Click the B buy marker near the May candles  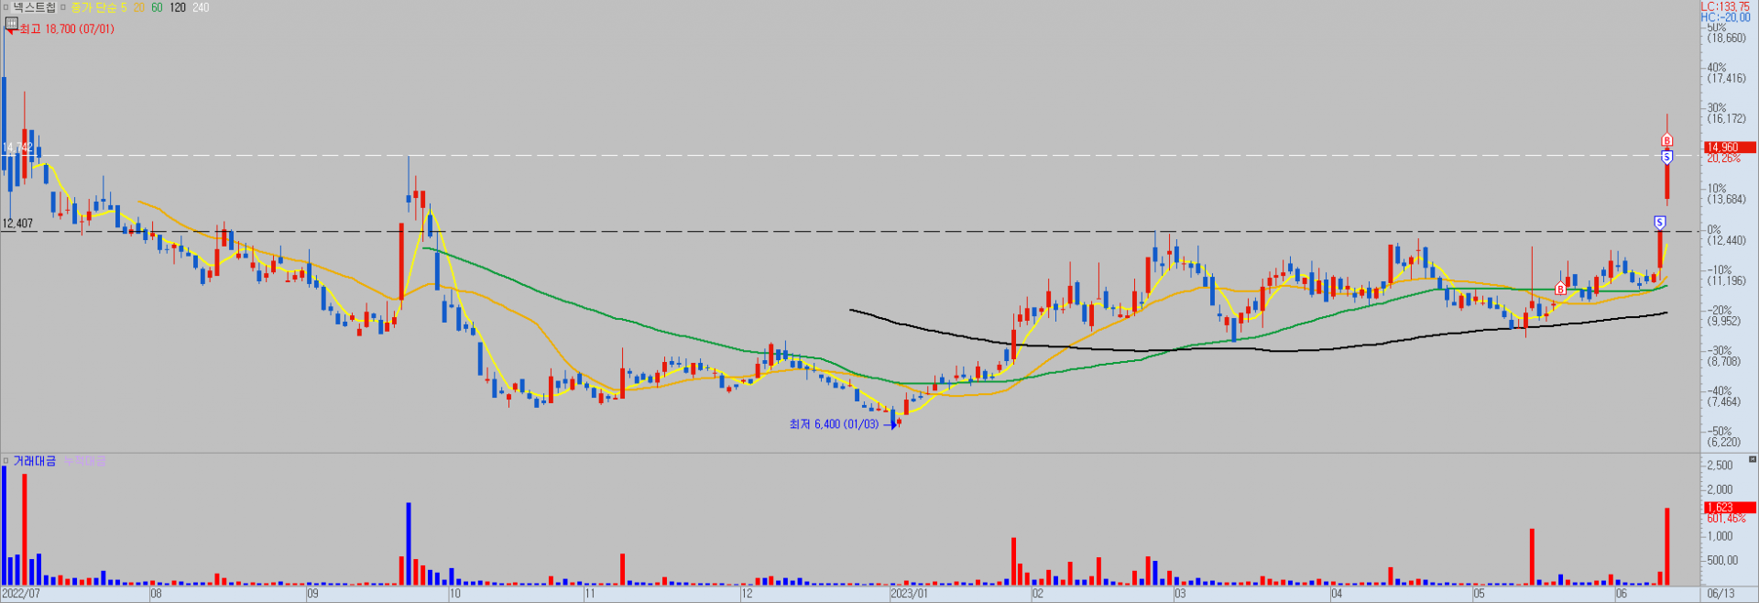coord(1560,290)
